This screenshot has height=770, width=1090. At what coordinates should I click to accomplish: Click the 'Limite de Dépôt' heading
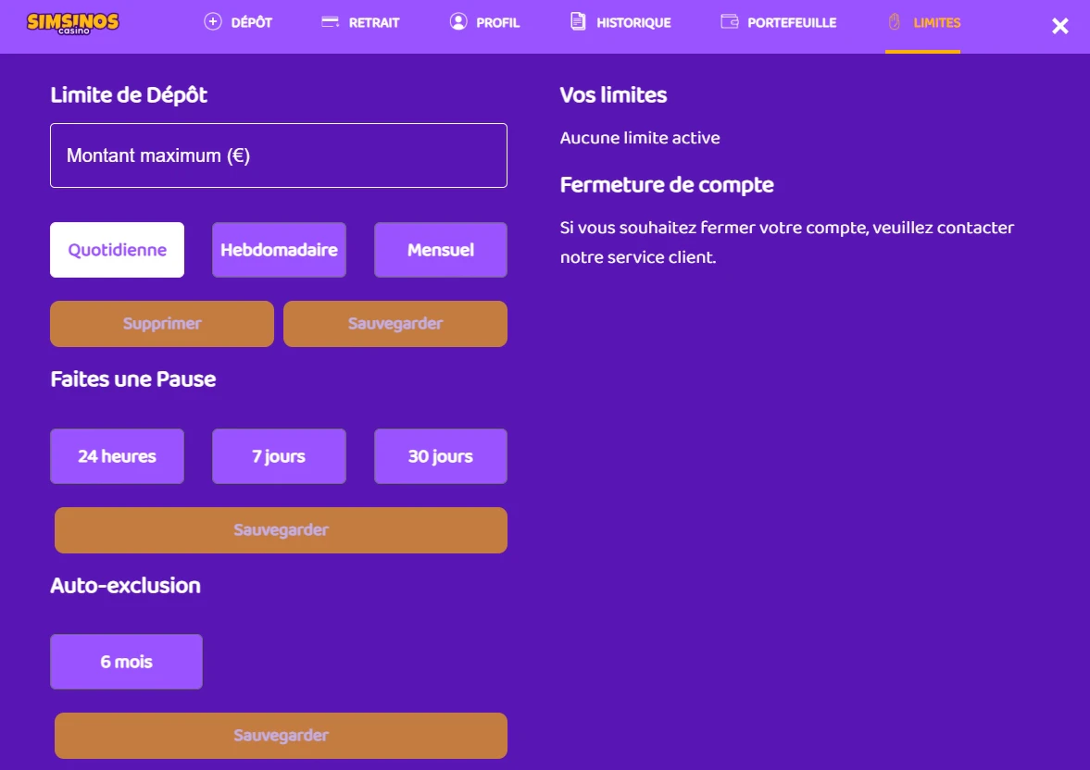coord(129,95)
